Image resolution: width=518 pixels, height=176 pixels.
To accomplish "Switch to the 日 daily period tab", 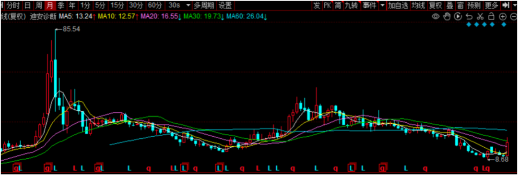I will (x=28, y=6).
